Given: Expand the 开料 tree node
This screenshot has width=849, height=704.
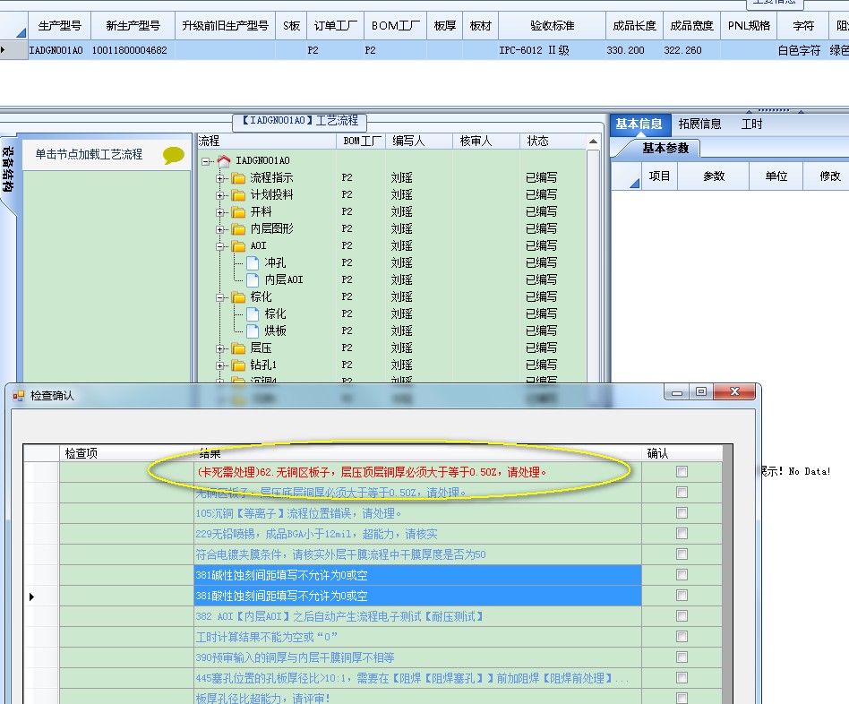Looking at the screenshot, I should point(219,212).
